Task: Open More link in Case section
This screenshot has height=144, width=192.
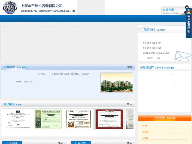Action: 129,104
